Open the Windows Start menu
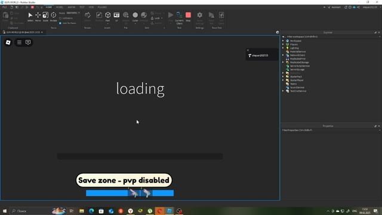382x215 pixels. pyautogui.click(x=5, y=211)
